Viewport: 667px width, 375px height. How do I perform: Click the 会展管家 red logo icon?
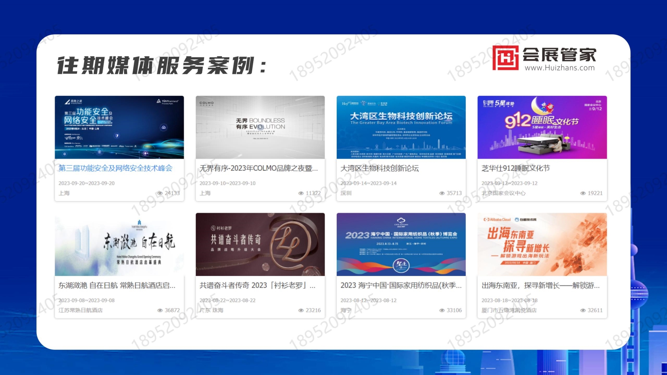tap(505, 58)
